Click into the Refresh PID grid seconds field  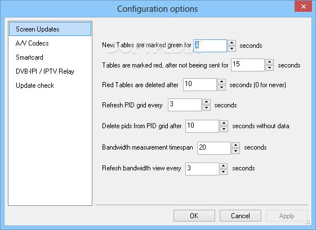[185, 105]
